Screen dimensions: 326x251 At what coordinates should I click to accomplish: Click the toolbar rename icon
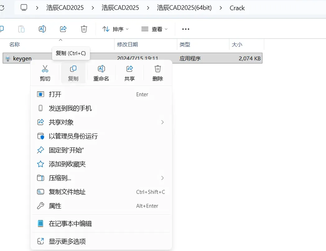pos(42,29)
